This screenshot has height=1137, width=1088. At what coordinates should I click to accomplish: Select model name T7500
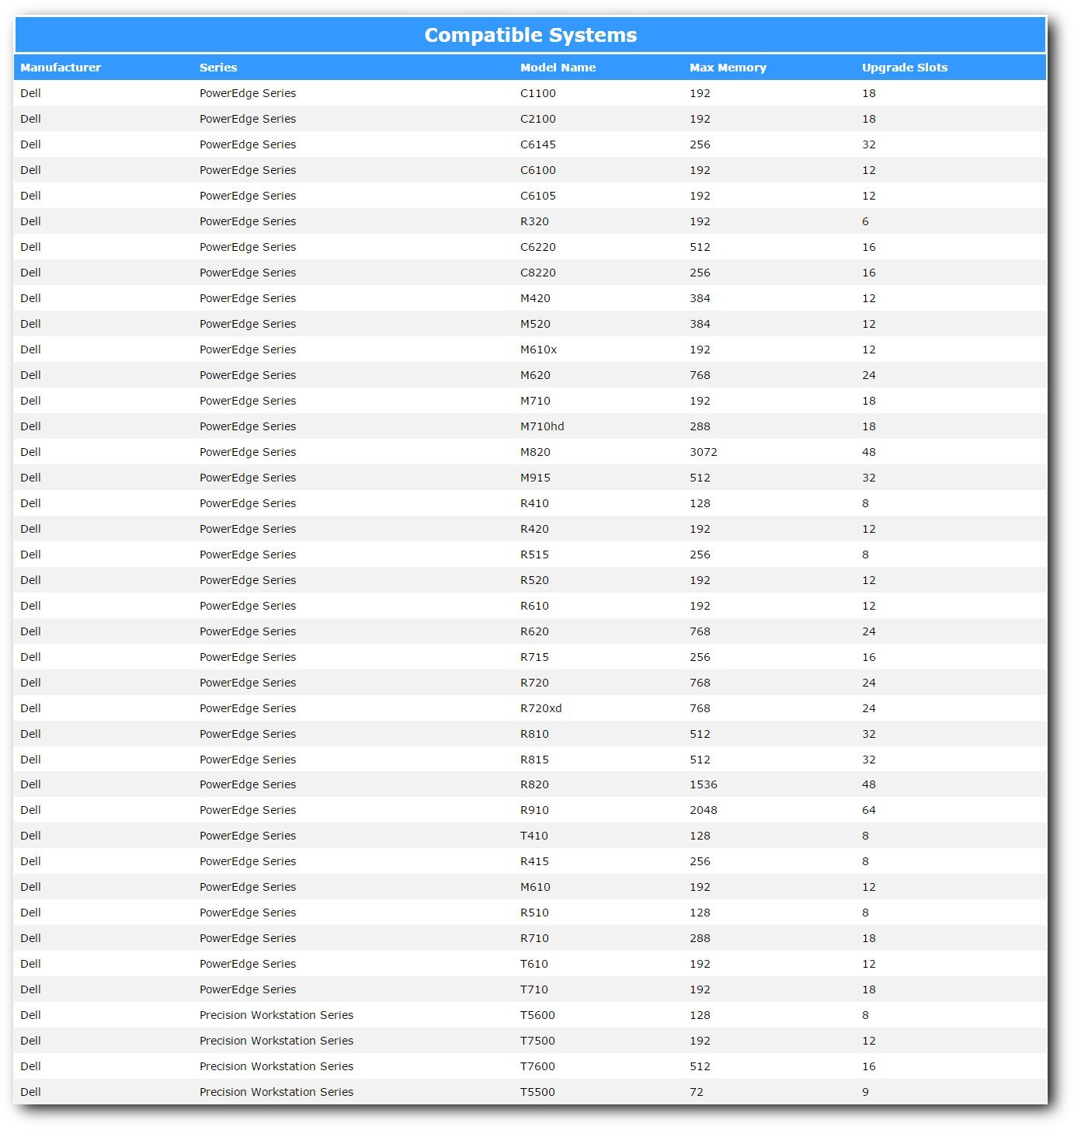537,1041
